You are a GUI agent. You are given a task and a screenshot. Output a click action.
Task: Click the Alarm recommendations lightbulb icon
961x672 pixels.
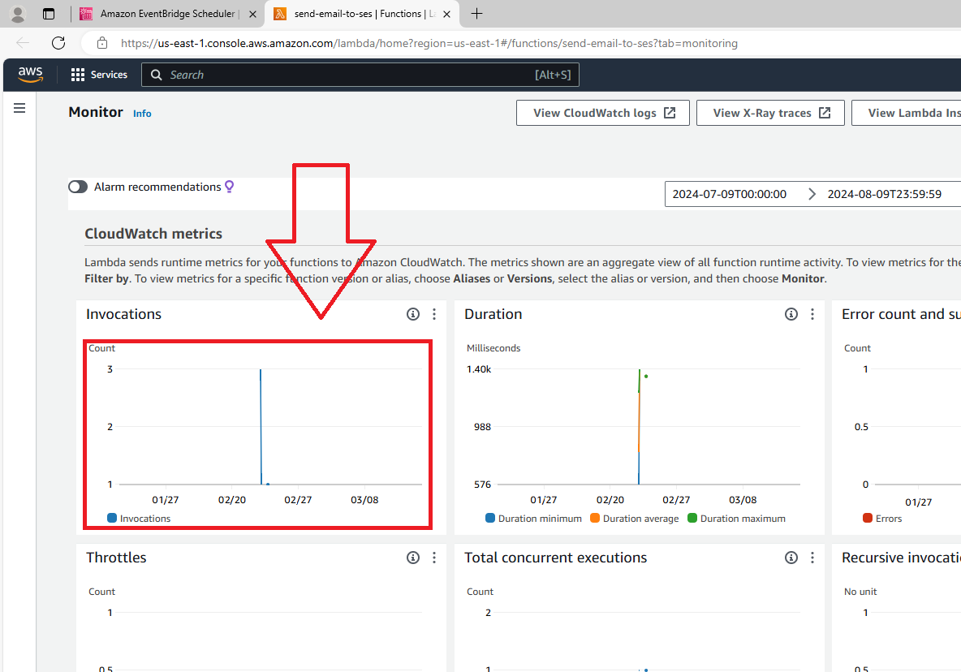point(229,187)
